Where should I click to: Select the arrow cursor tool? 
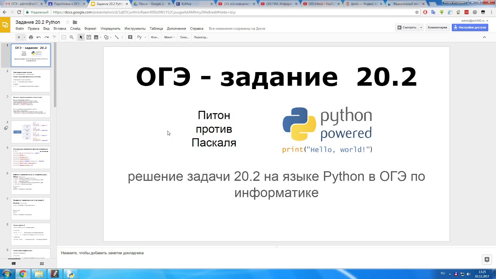tap(81, 37)
